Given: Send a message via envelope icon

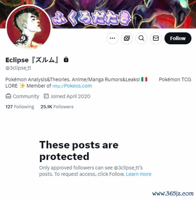Looking at the screenshot, I should tap(156, 38).
